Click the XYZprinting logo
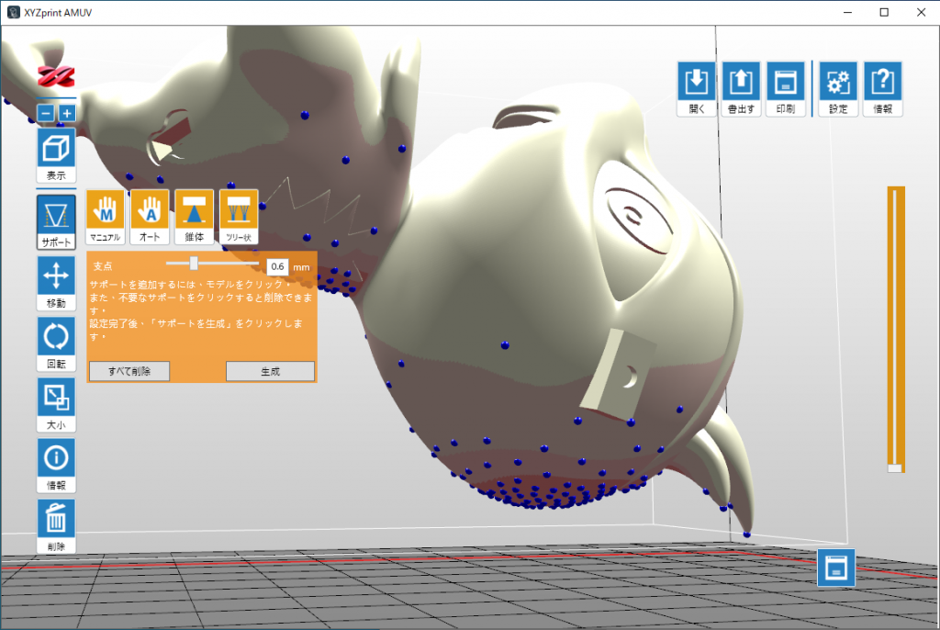This screenshot has height=630, width=940. coord(56,75)
